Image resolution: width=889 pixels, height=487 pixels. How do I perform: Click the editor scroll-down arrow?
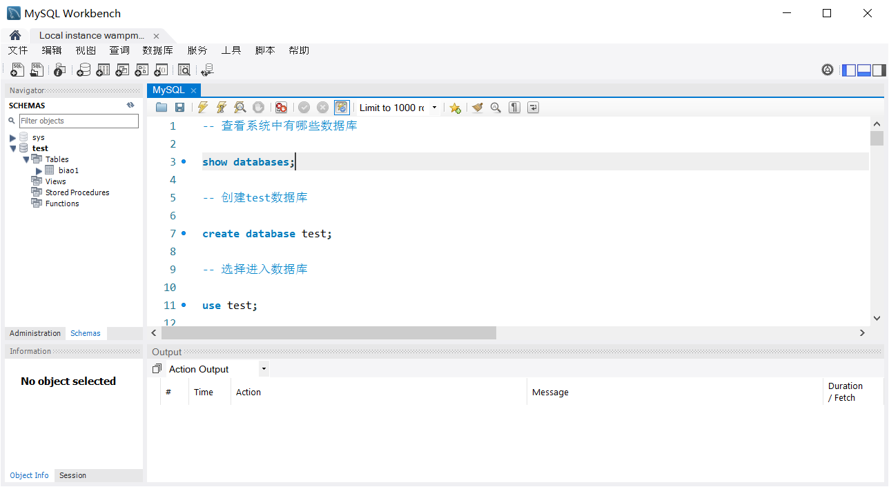coord(877,318)
